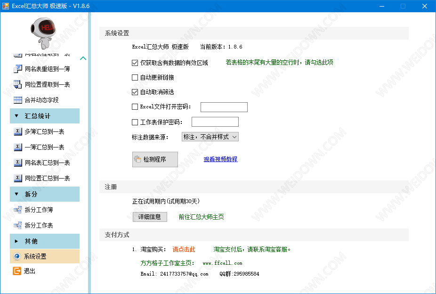The image size is (436, 294).
Task: Click the red 请点击此 Taobao link
Action: (184, 250)
